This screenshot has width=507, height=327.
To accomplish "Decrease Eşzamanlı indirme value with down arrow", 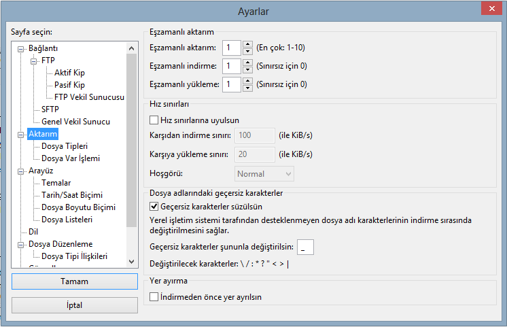I will coord(247,70).
